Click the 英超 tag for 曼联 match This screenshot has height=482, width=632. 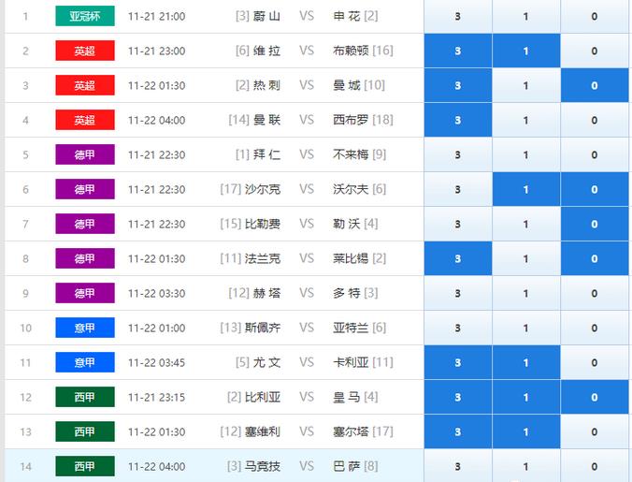(85, 120)
